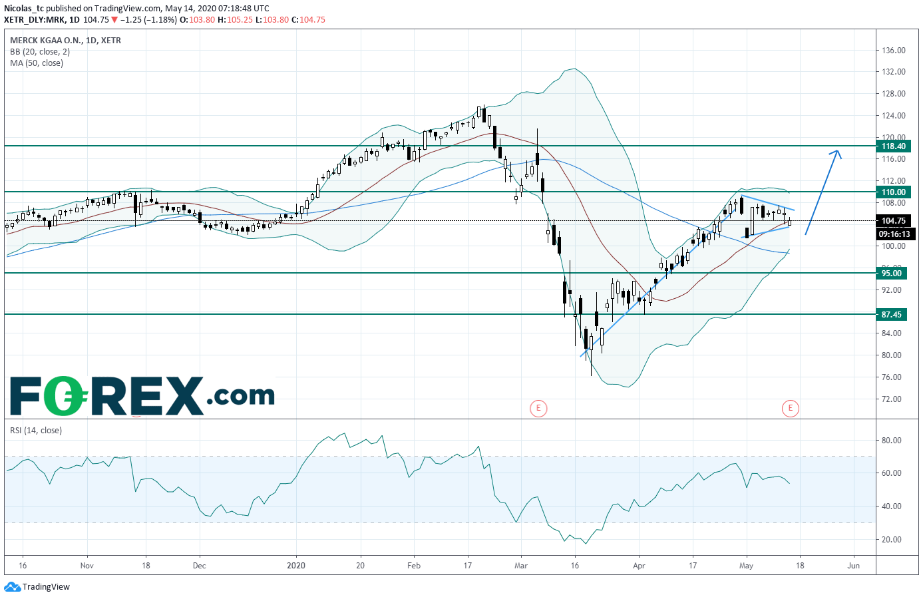Click the 92.00 price axis value
This screenshot has width=923, height=599.
[892, 290]
